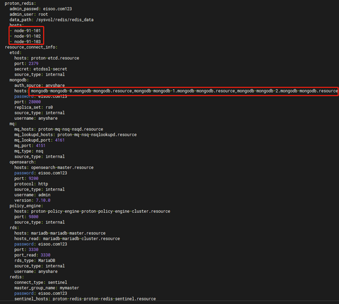This screenshot has width=339, height=304.
Task: Select mq_type: nsq line
Action: point(29,151)
